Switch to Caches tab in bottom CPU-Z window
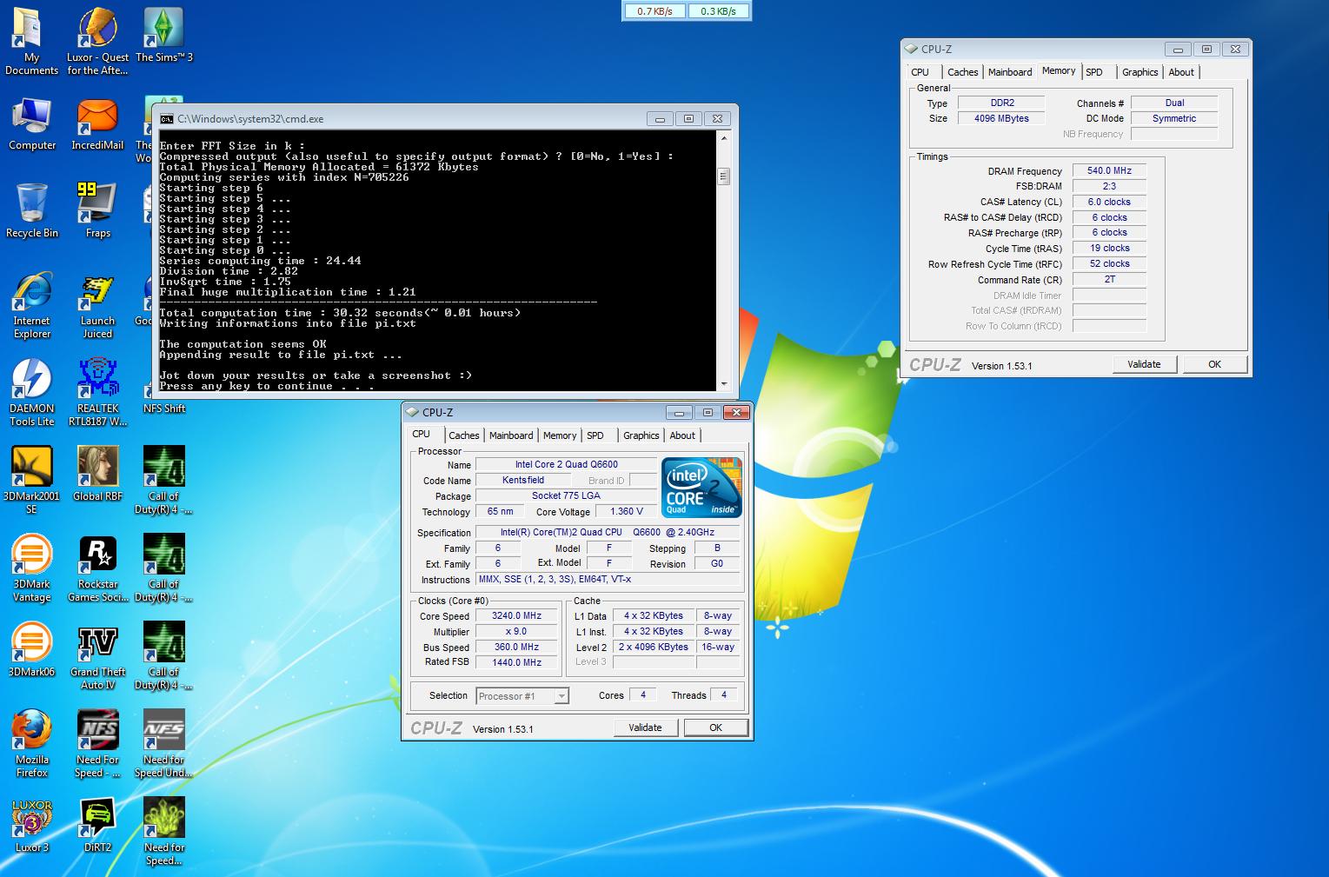 coord(463,435)
